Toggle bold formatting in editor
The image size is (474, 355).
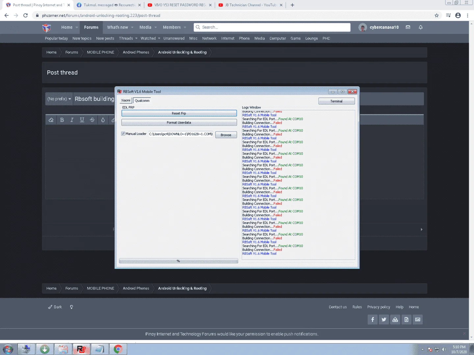(x=62, y=120)
